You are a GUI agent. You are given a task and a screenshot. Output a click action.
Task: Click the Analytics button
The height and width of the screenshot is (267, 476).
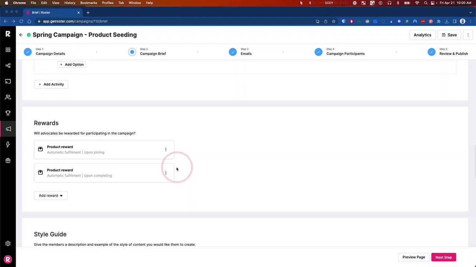tap(422, 35)
